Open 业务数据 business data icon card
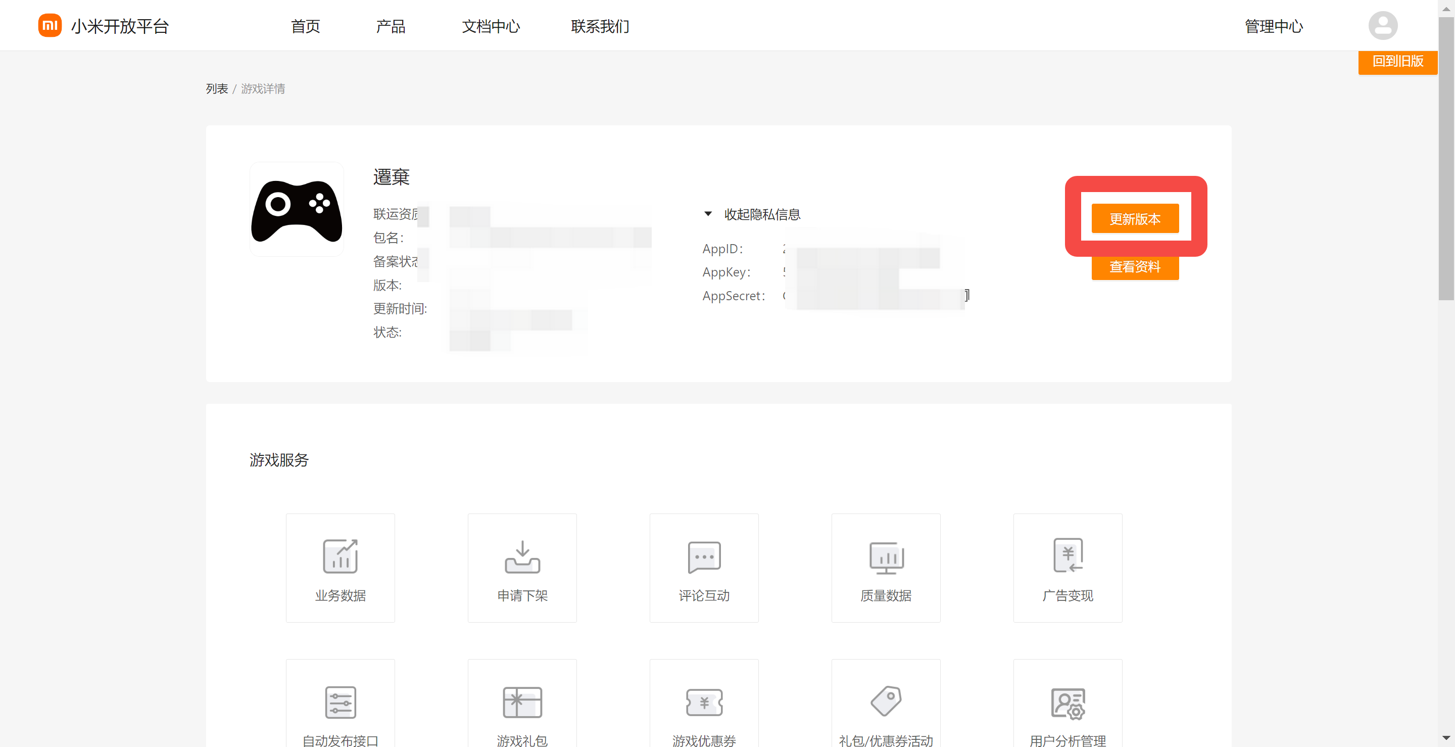This screenshot has width=1455, height=747. (340, 568)
